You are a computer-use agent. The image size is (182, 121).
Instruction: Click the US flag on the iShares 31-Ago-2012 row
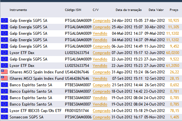(5, 72)
